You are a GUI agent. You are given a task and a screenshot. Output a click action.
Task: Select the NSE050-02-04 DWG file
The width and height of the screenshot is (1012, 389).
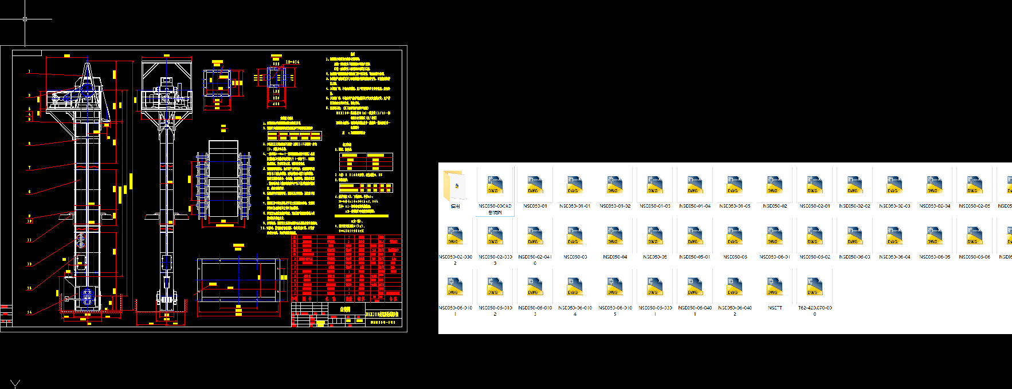pyautogui.click(x=935, y=190)
